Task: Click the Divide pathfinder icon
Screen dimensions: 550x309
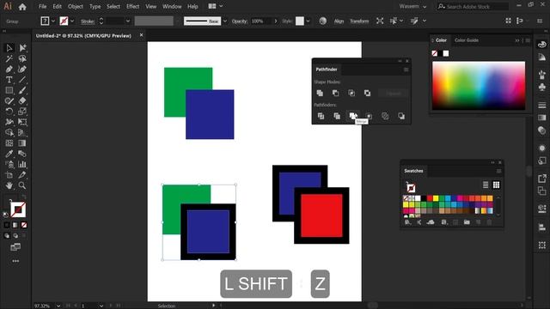Action: (x=321, y=116)
